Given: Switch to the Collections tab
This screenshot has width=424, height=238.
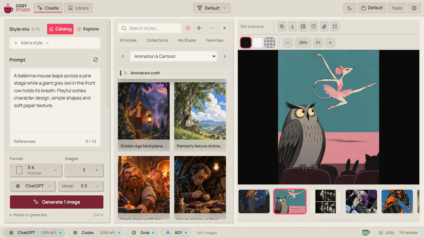Looking at the screenshot, I should coord(157,40).
